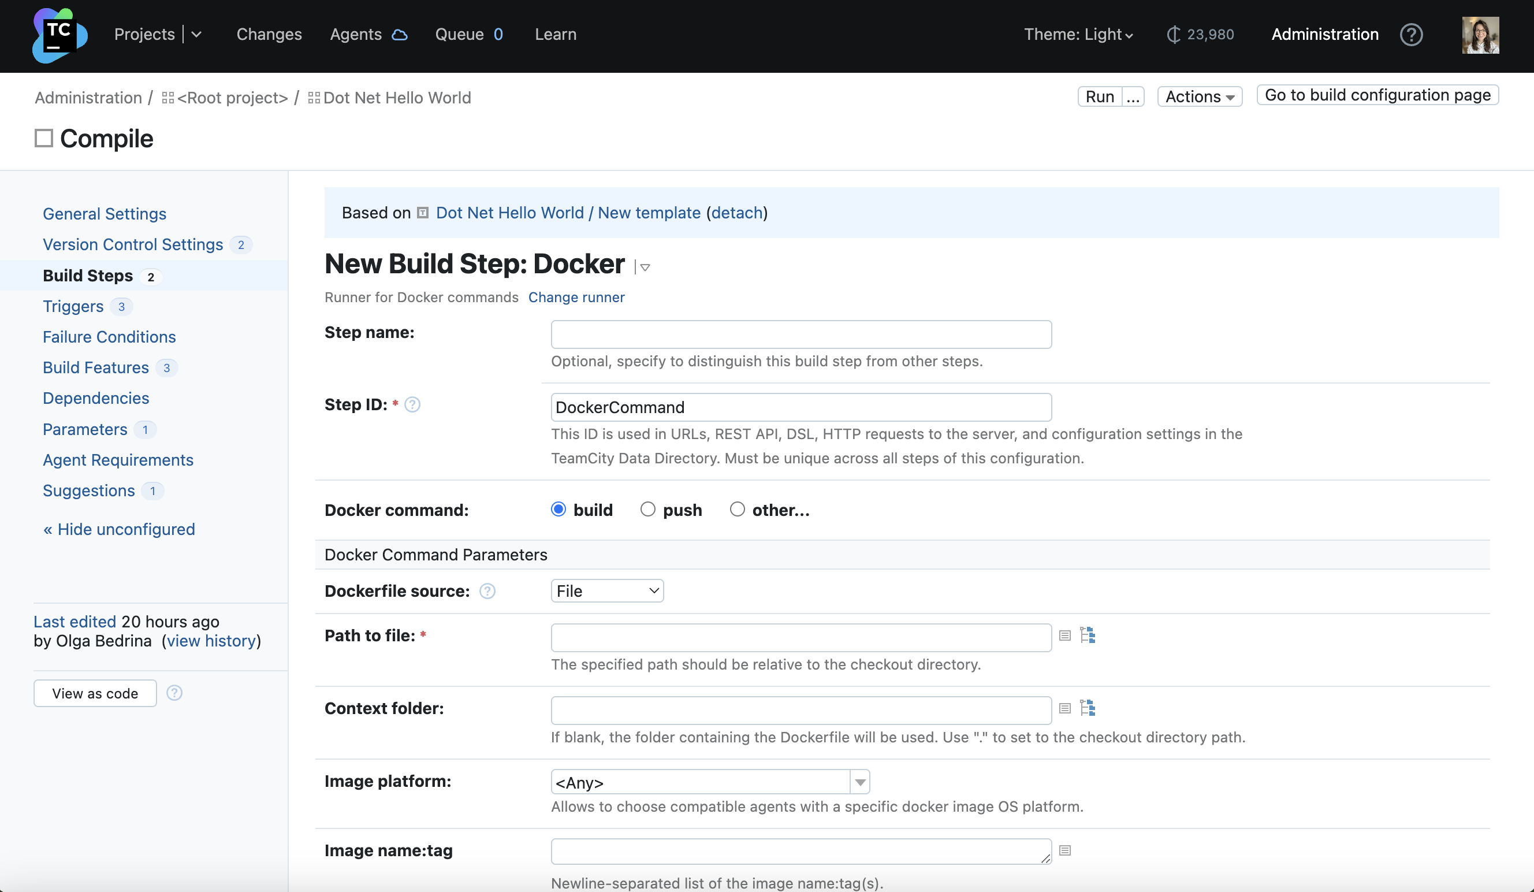
Task: Click the help icon next to Step ID
Action: coord(412,404)
